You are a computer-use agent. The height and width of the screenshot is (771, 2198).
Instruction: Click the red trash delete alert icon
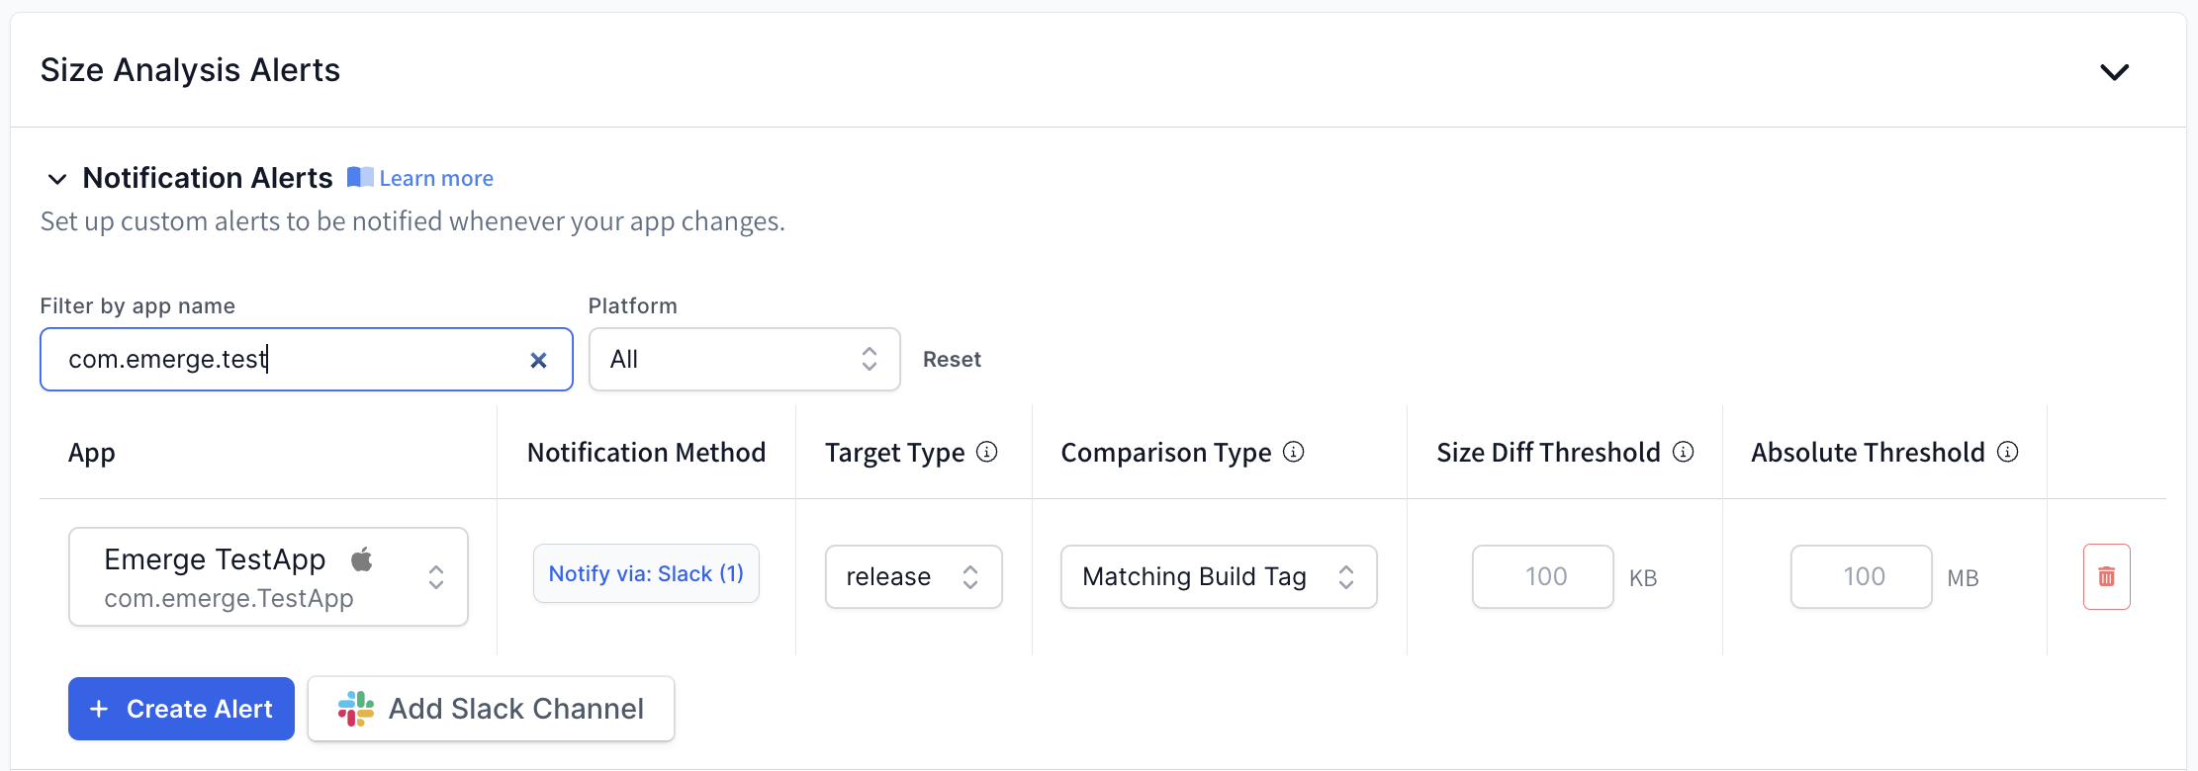(x=2106, y=576)
